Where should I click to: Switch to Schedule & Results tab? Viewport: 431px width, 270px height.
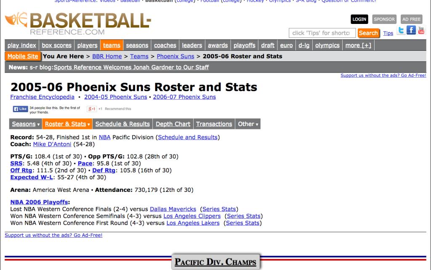tap(122, 124)
